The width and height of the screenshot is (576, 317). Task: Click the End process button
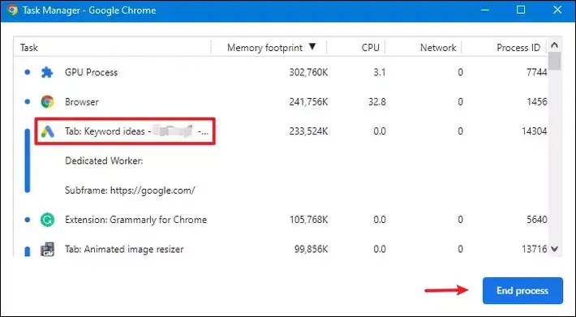coord(522,290)
